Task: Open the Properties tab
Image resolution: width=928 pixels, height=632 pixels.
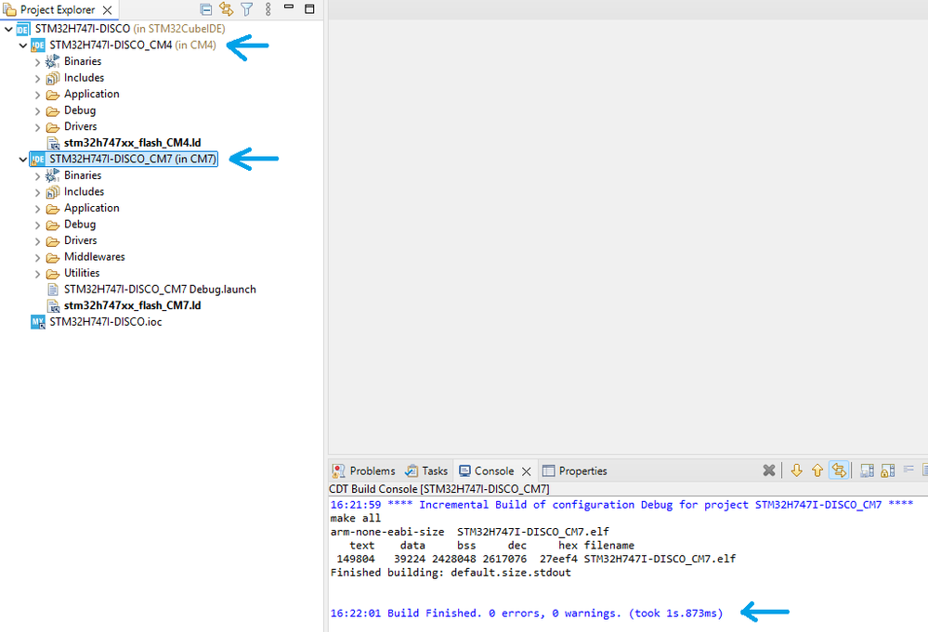Action: pyautogui.click(x=575, y=471)
